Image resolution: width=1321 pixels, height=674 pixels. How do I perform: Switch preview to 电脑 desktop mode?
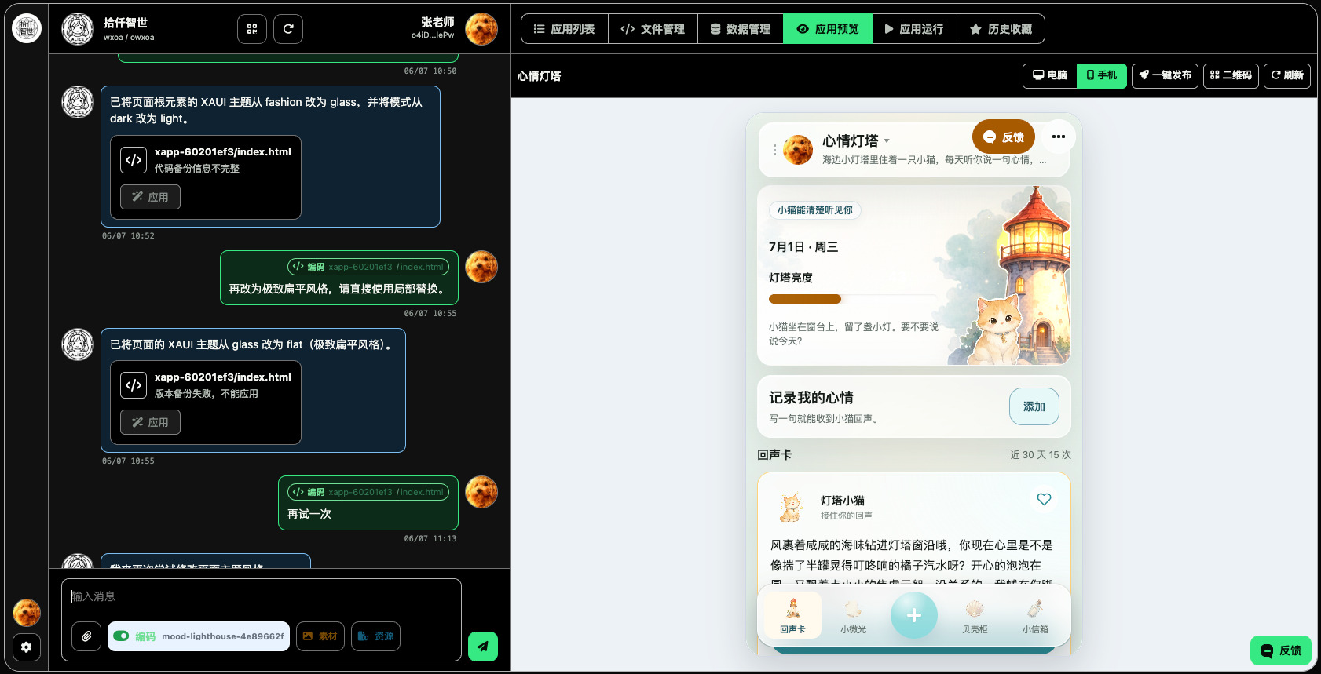click(1050, 75)
